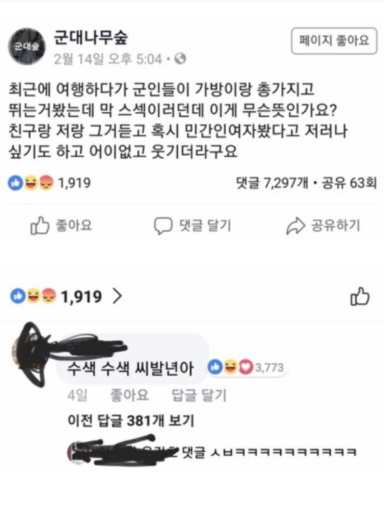Expand reactions via chevron next to 1,919
This screenshot has width=384, height=517.
point(117,296)
